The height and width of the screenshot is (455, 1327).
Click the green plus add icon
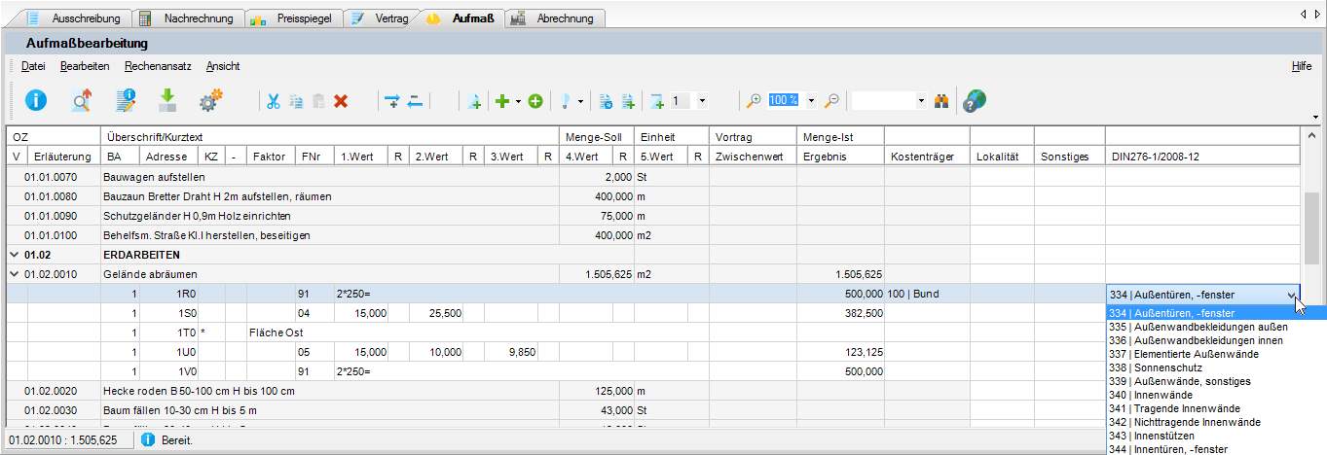[502, 100]
